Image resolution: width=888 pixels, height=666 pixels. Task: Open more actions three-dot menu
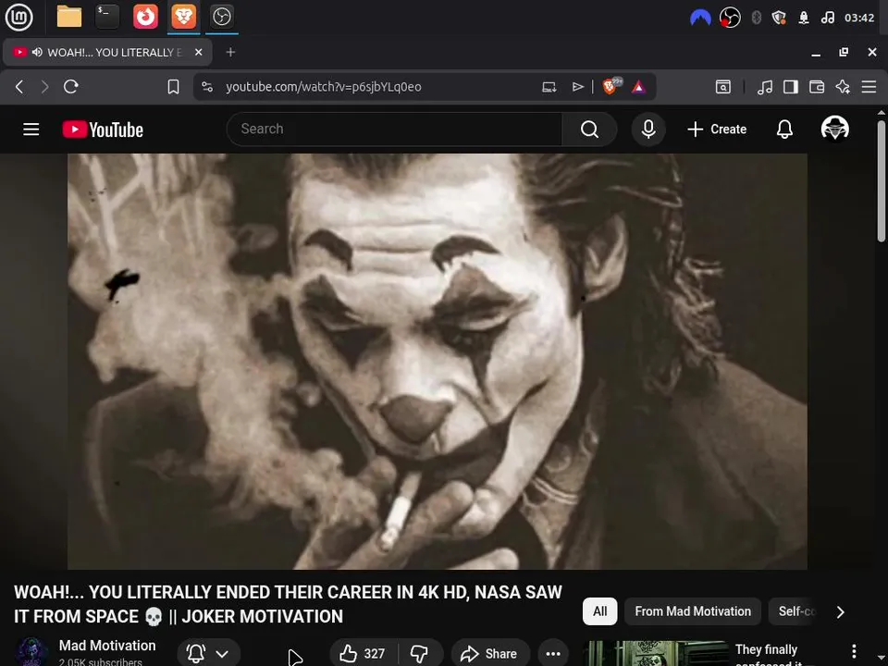(x=553, y=654)
